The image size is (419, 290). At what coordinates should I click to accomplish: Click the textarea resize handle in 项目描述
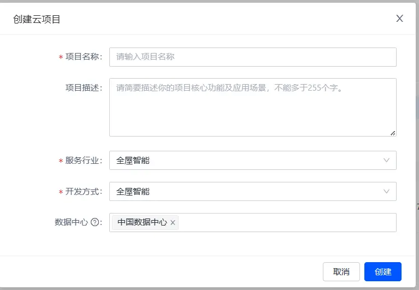pos(393,133)
